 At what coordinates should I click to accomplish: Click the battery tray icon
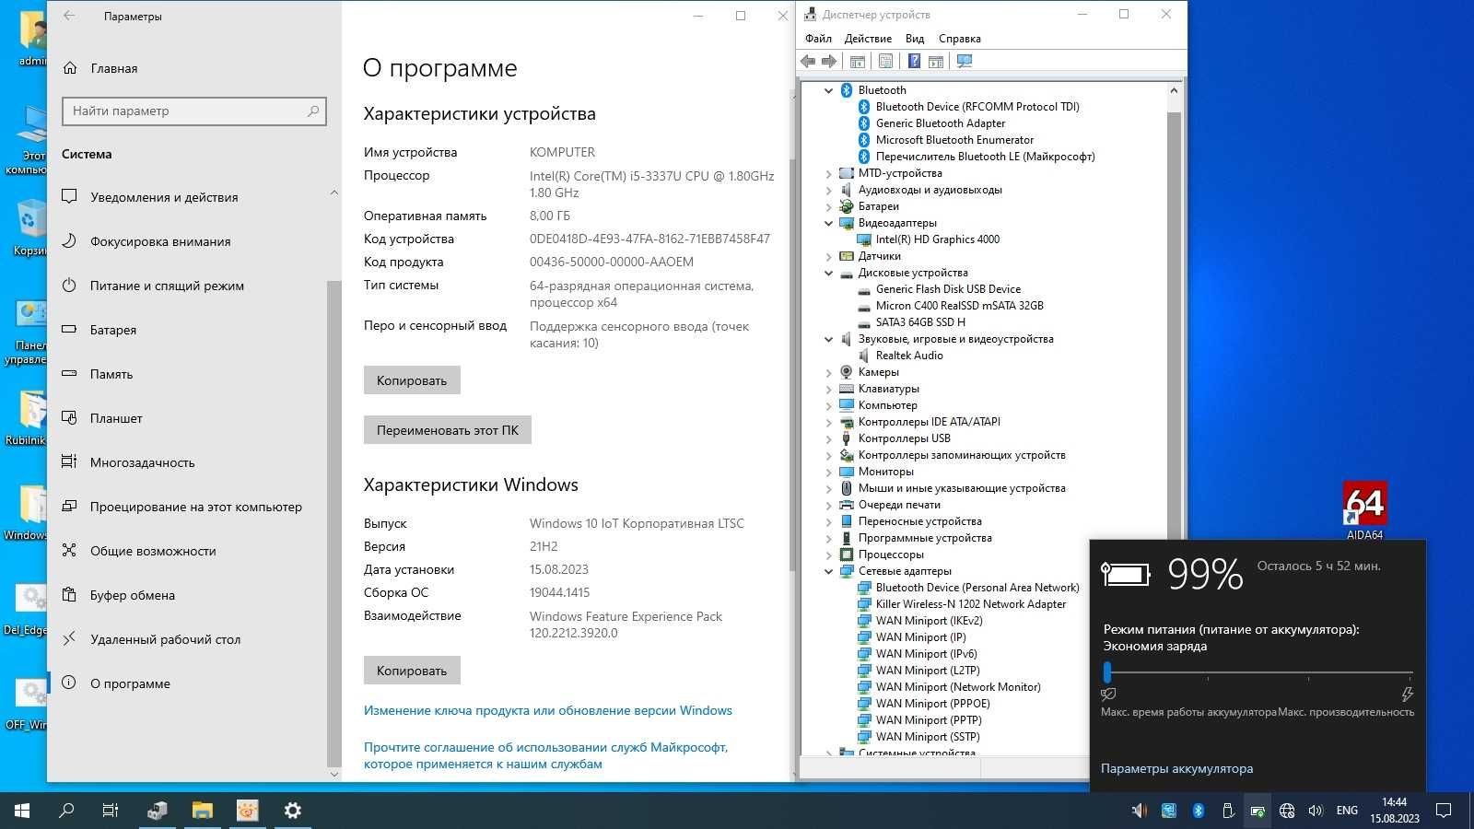tap(1258, 811)
